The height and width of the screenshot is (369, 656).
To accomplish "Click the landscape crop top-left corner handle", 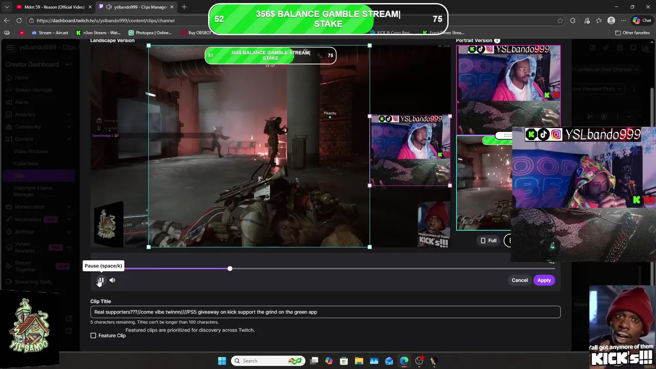I will tap(149, 46).
